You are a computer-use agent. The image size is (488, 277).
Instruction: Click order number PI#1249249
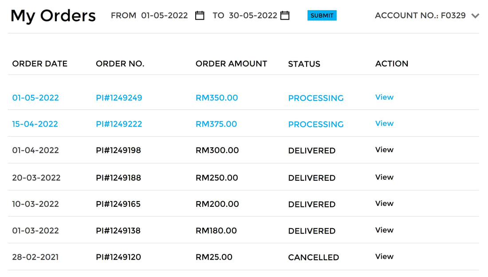coord(119,98)
